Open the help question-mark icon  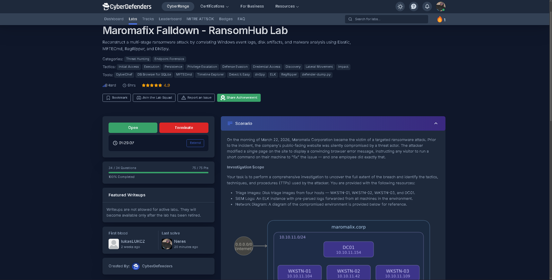[414, 6]
